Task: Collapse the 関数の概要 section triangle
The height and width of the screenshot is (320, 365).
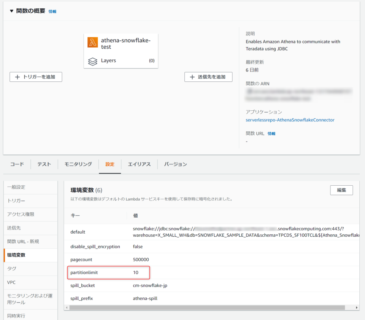Action: [x=11, y=11]
